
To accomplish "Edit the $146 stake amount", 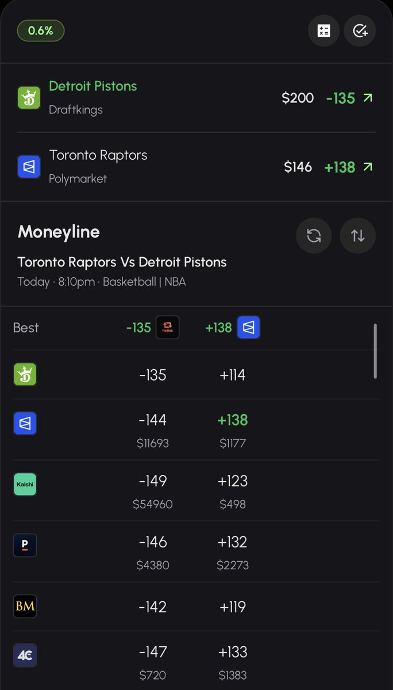I will [x=298, y=167].
